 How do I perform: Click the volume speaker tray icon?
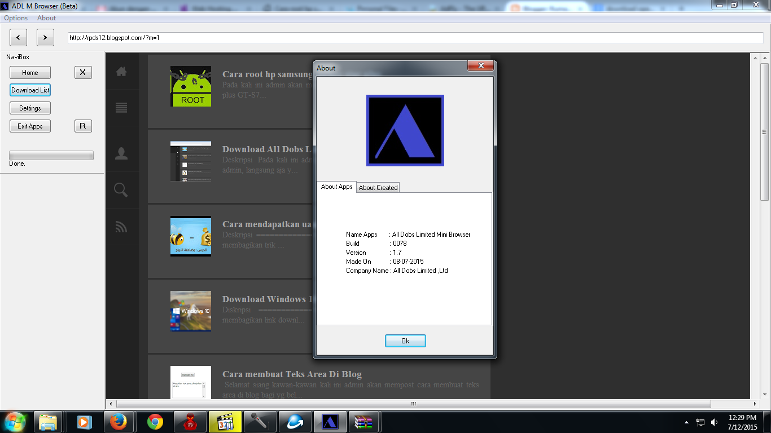715,422
